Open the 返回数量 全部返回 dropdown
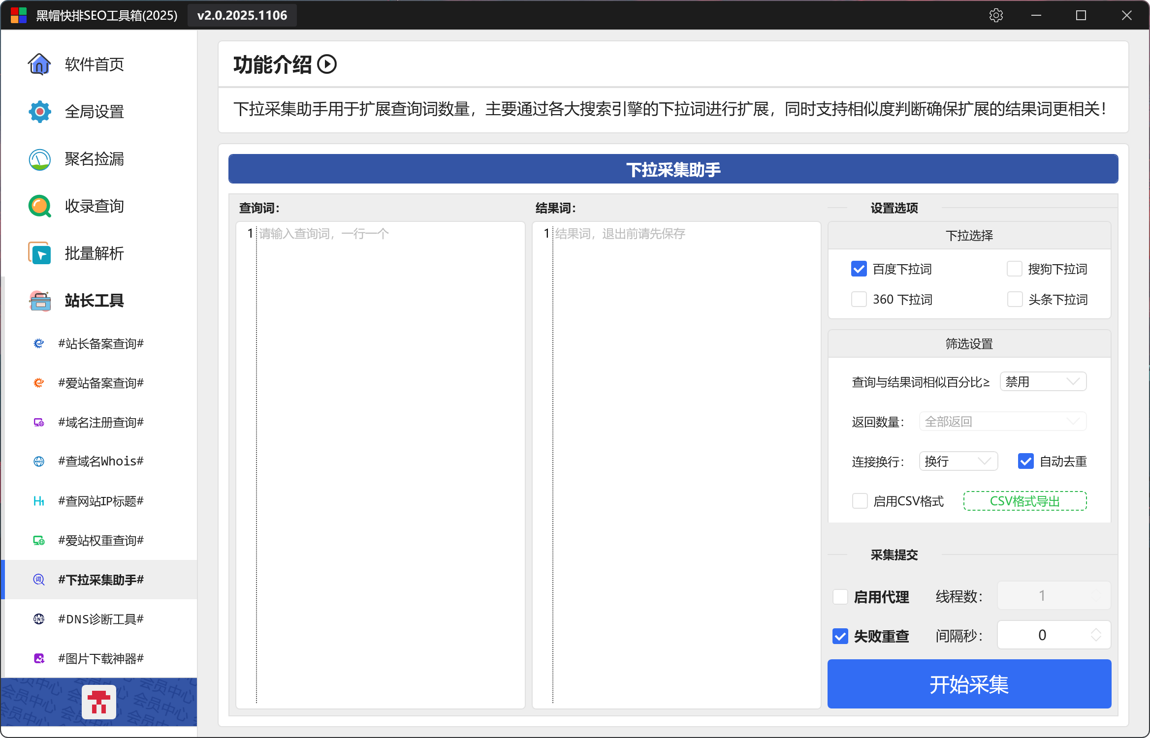Viewport: 1150px width, 738px height. (x=1002, y=422)
